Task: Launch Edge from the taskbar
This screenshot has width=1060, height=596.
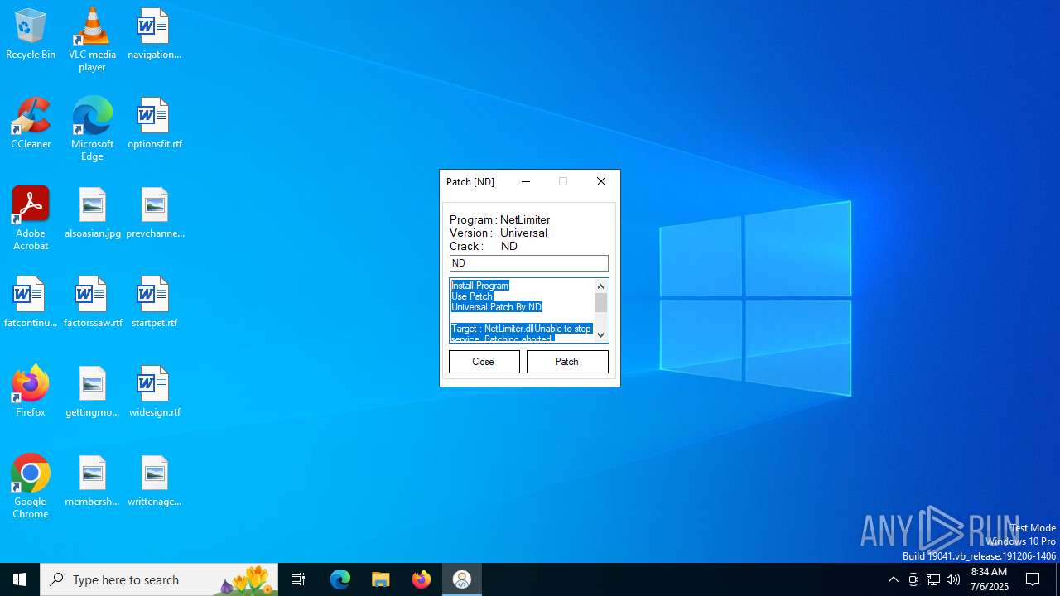Action: point(340,579)
